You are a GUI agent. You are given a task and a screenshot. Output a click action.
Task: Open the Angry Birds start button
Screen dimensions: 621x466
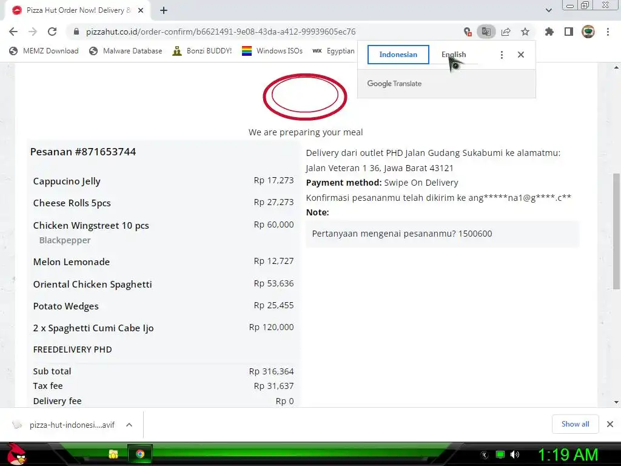point(16,454)
